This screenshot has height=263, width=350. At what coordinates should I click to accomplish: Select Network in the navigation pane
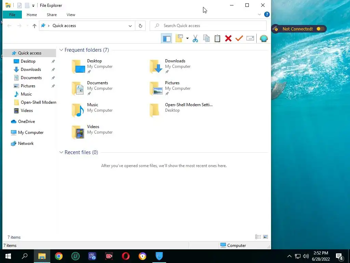coord(26,143)
